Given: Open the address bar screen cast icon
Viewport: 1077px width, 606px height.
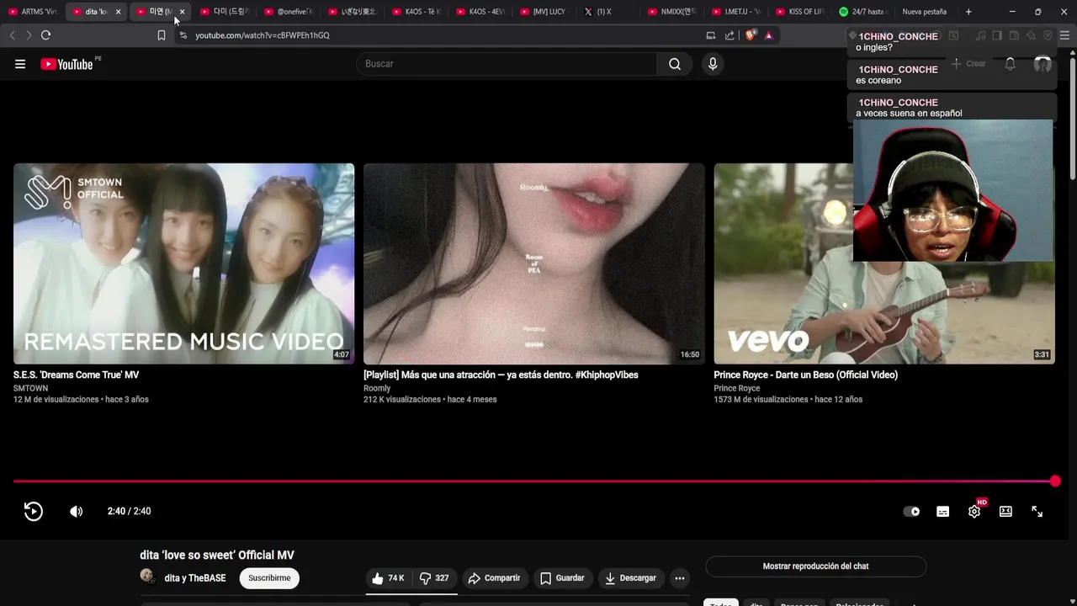Looking at the screenshot, I should pos(711,35).
